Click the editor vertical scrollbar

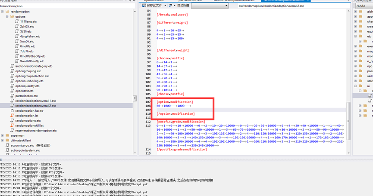pyautogui.click(x=349, y=107)
